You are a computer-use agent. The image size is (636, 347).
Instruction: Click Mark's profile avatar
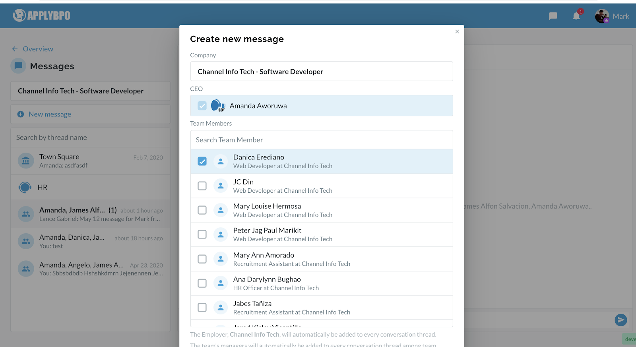pyautogui.click(x=602, y=16)
